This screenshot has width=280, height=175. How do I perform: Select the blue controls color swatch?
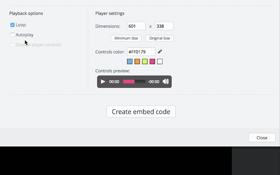point(129,61)
